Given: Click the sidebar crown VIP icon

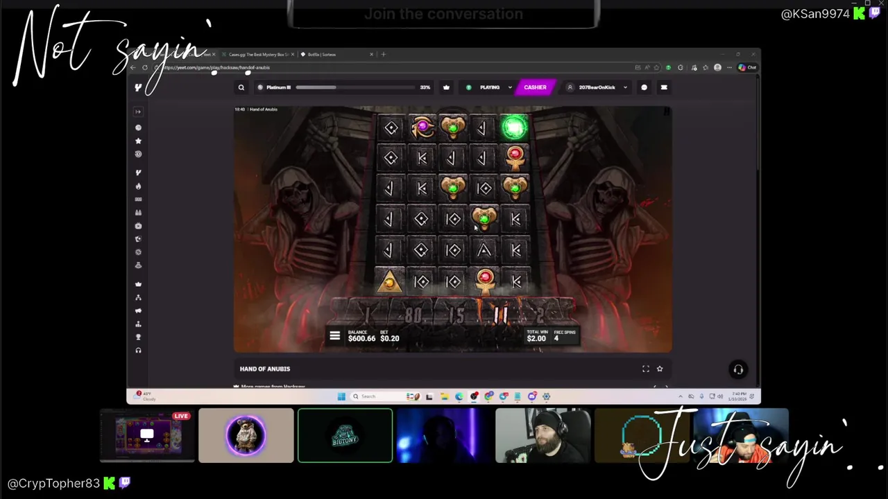Looking at the screenshot, I should click(x=138, y=284).
